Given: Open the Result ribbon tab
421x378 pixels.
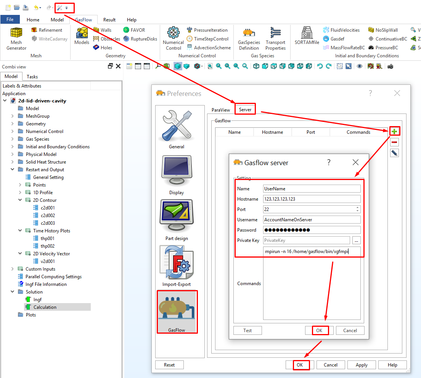Looking at the screenshot, I should click(109, 20).
